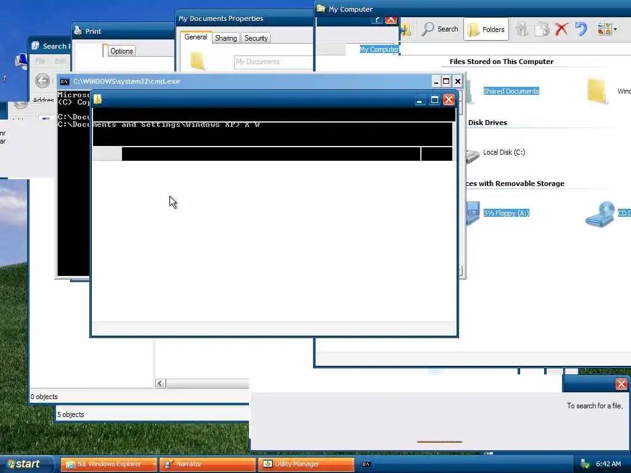Open the Edit menu in Search window
631x473 pixels.
tap(60, 61)
